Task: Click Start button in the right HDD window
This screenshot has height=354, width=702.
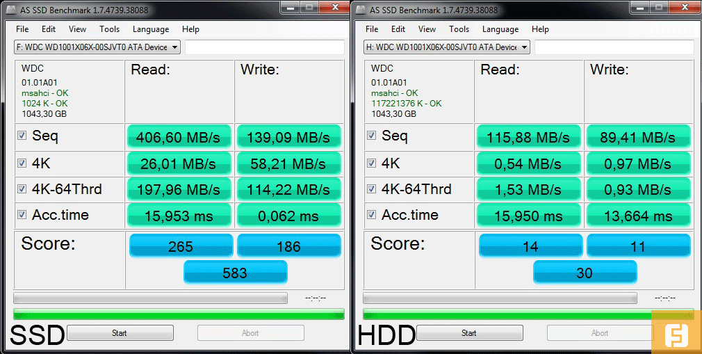Action: (470, 333)
